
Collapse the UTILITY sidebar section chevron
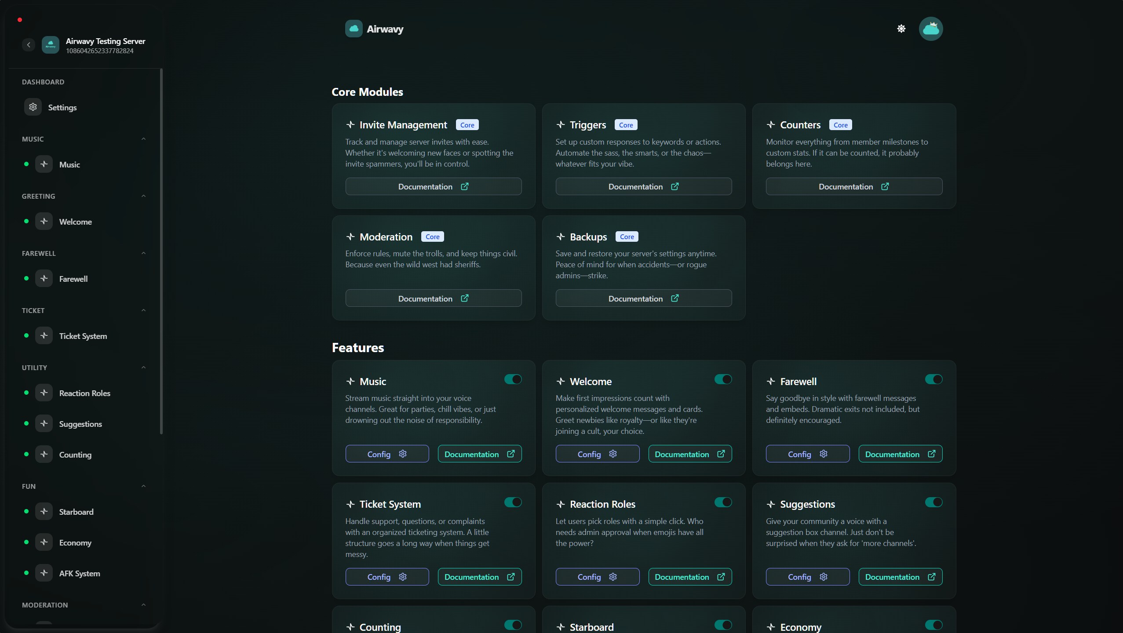click(x=143, y=367)
